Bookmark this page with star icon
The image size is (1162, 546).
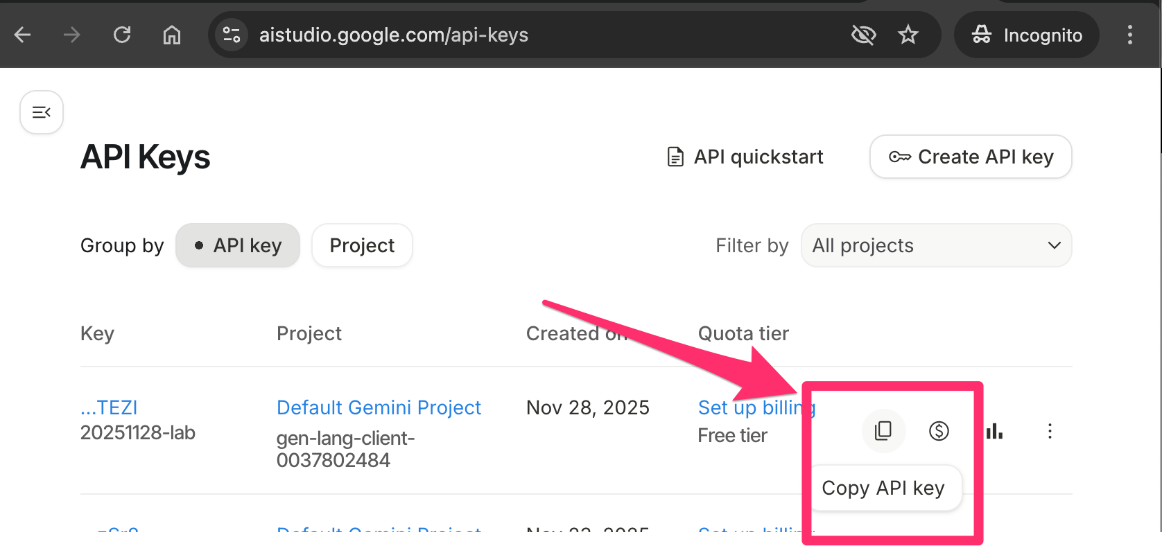pyautogui.click(x=908, y=35)
